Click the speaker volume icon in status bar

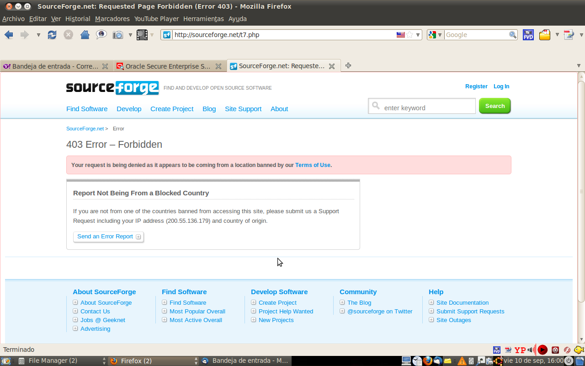531,350
